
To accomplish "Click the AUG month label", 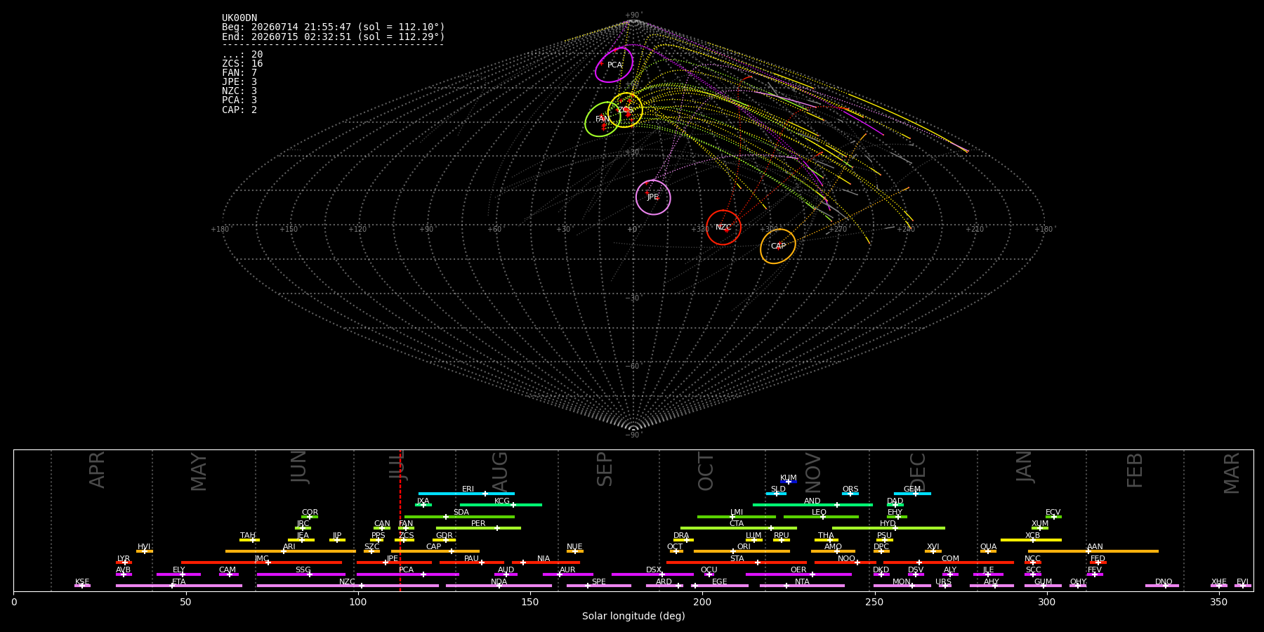I will tap(499, 470).
